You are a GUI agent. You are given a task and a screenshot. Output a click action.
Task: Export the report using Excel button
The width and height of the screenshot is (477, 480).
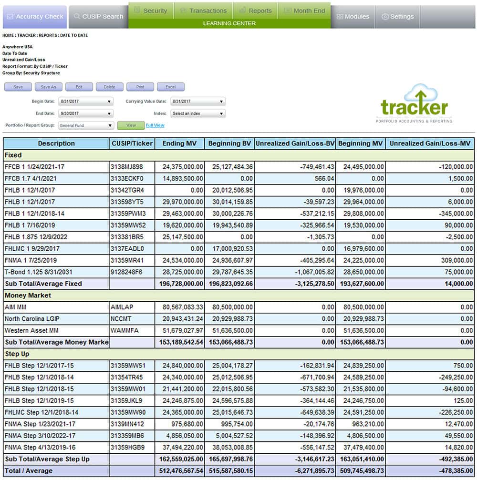click(x=170, y=87)
